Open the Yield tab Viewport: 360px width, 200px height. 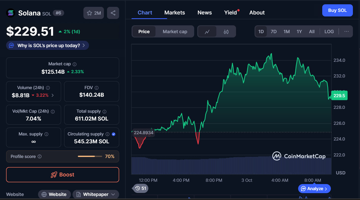pos(230,13)
